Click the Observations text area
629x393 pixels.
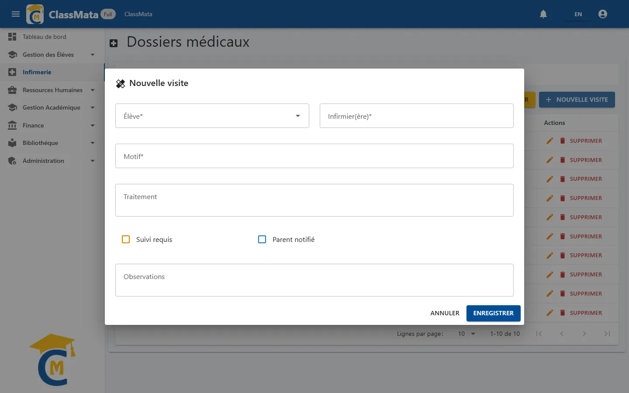(314, 280)
